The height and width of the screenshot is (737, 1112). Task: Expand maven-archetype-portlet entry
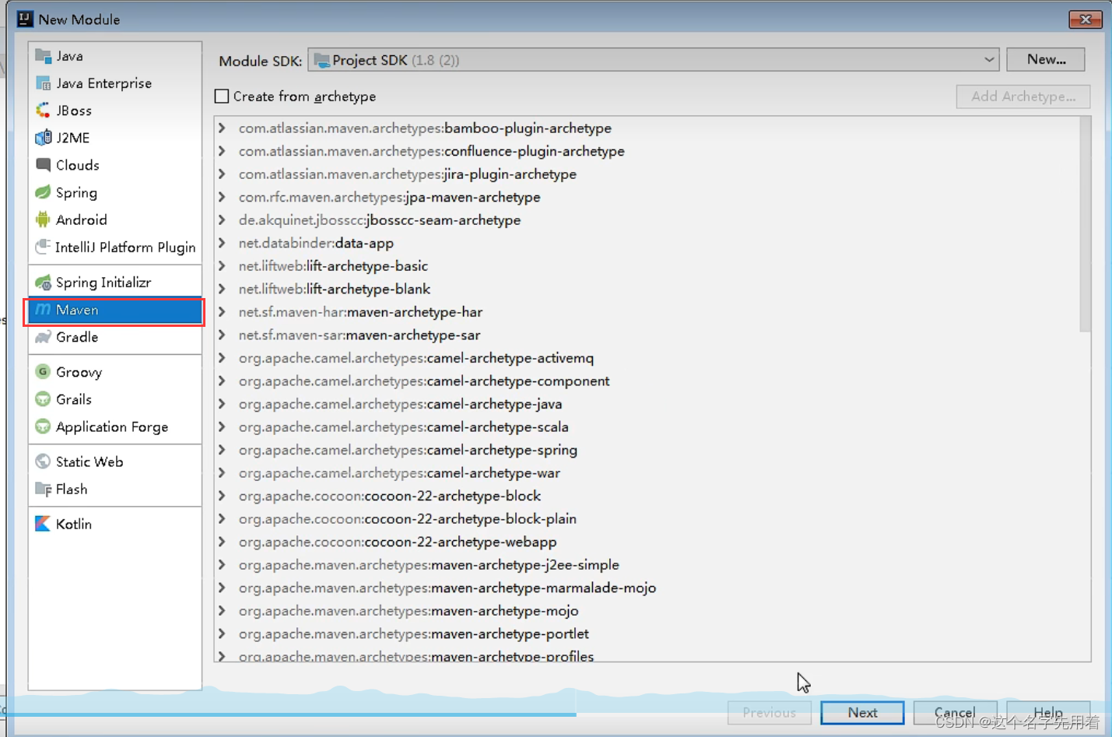coord(223,633)
